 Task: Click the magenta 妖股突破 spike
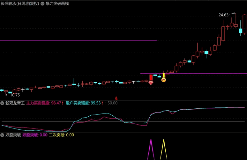pyautogui.click(x=151, y=149)
